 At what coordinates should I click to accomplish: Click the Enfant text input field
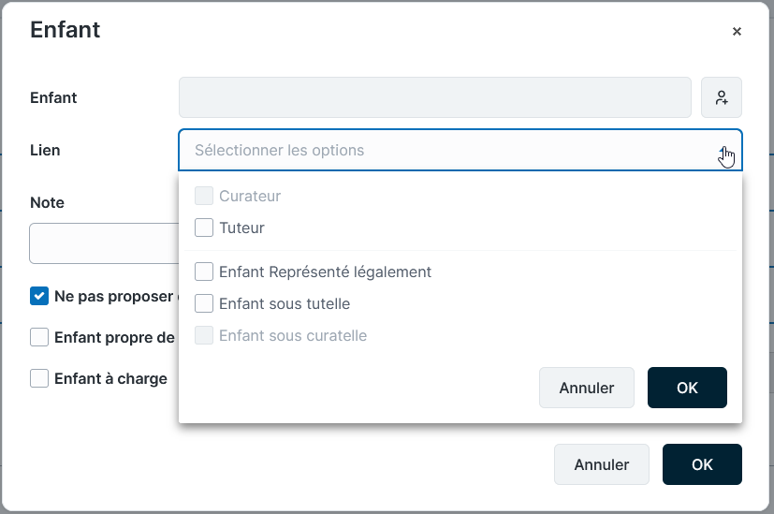pos(434,97)
